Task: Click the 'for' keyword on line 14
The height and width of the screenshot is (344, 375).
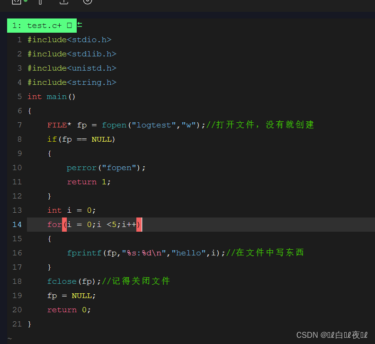Action: (54, 225)
